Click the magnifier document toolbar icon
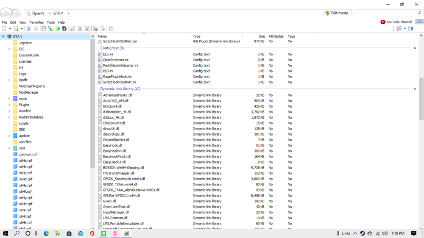The width and height of the screenshot is (424, 238). click(x=28, y=29)
